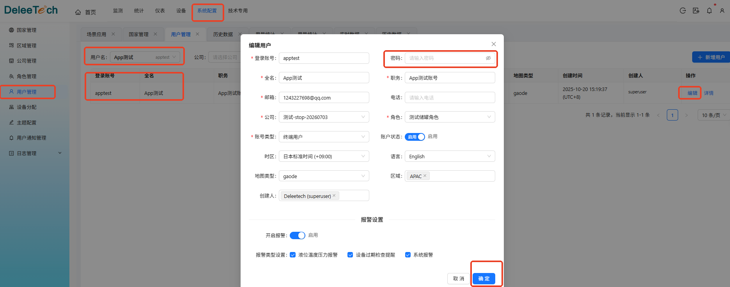This screenshot has width=730, height=287.
Task: Toggle the 开启报警 switch
Action: pos(298,236)
